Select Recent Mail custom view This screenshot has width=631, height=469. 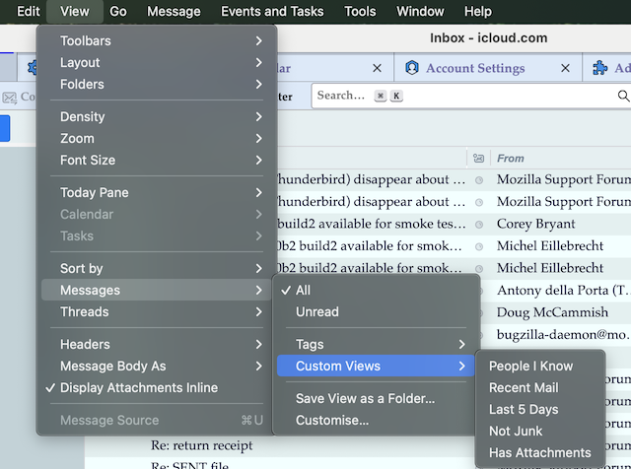[540, 388]
